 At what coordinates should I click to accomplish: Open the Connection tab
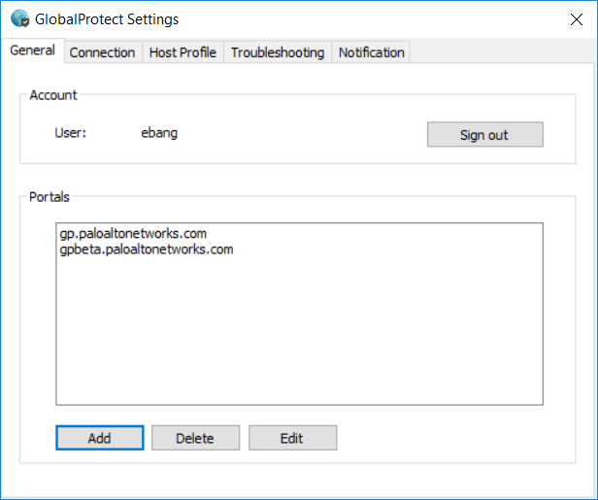point(102,52)
